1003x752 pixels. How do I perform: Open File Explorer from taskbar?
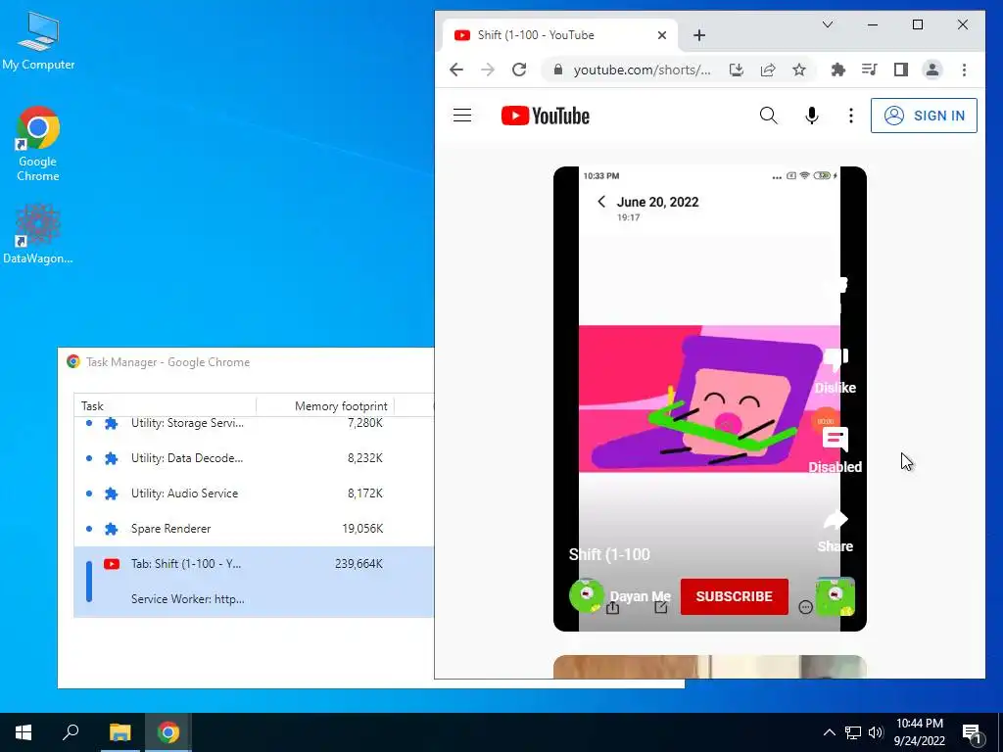pyautogui.click(x=119, y=732)
